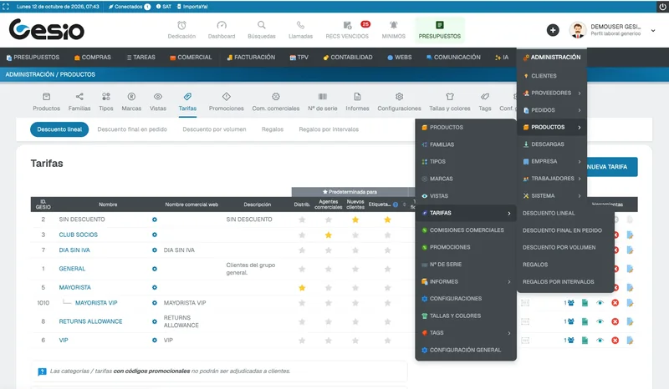Select REGALOS POR INTERVALOS from submenu

pos(558,282)
